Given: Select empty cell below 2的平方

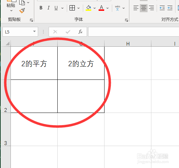Looking at the screenshot, I should [x=34, y=96].
